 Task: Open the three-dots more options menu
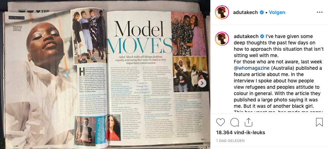pos(320,12)
